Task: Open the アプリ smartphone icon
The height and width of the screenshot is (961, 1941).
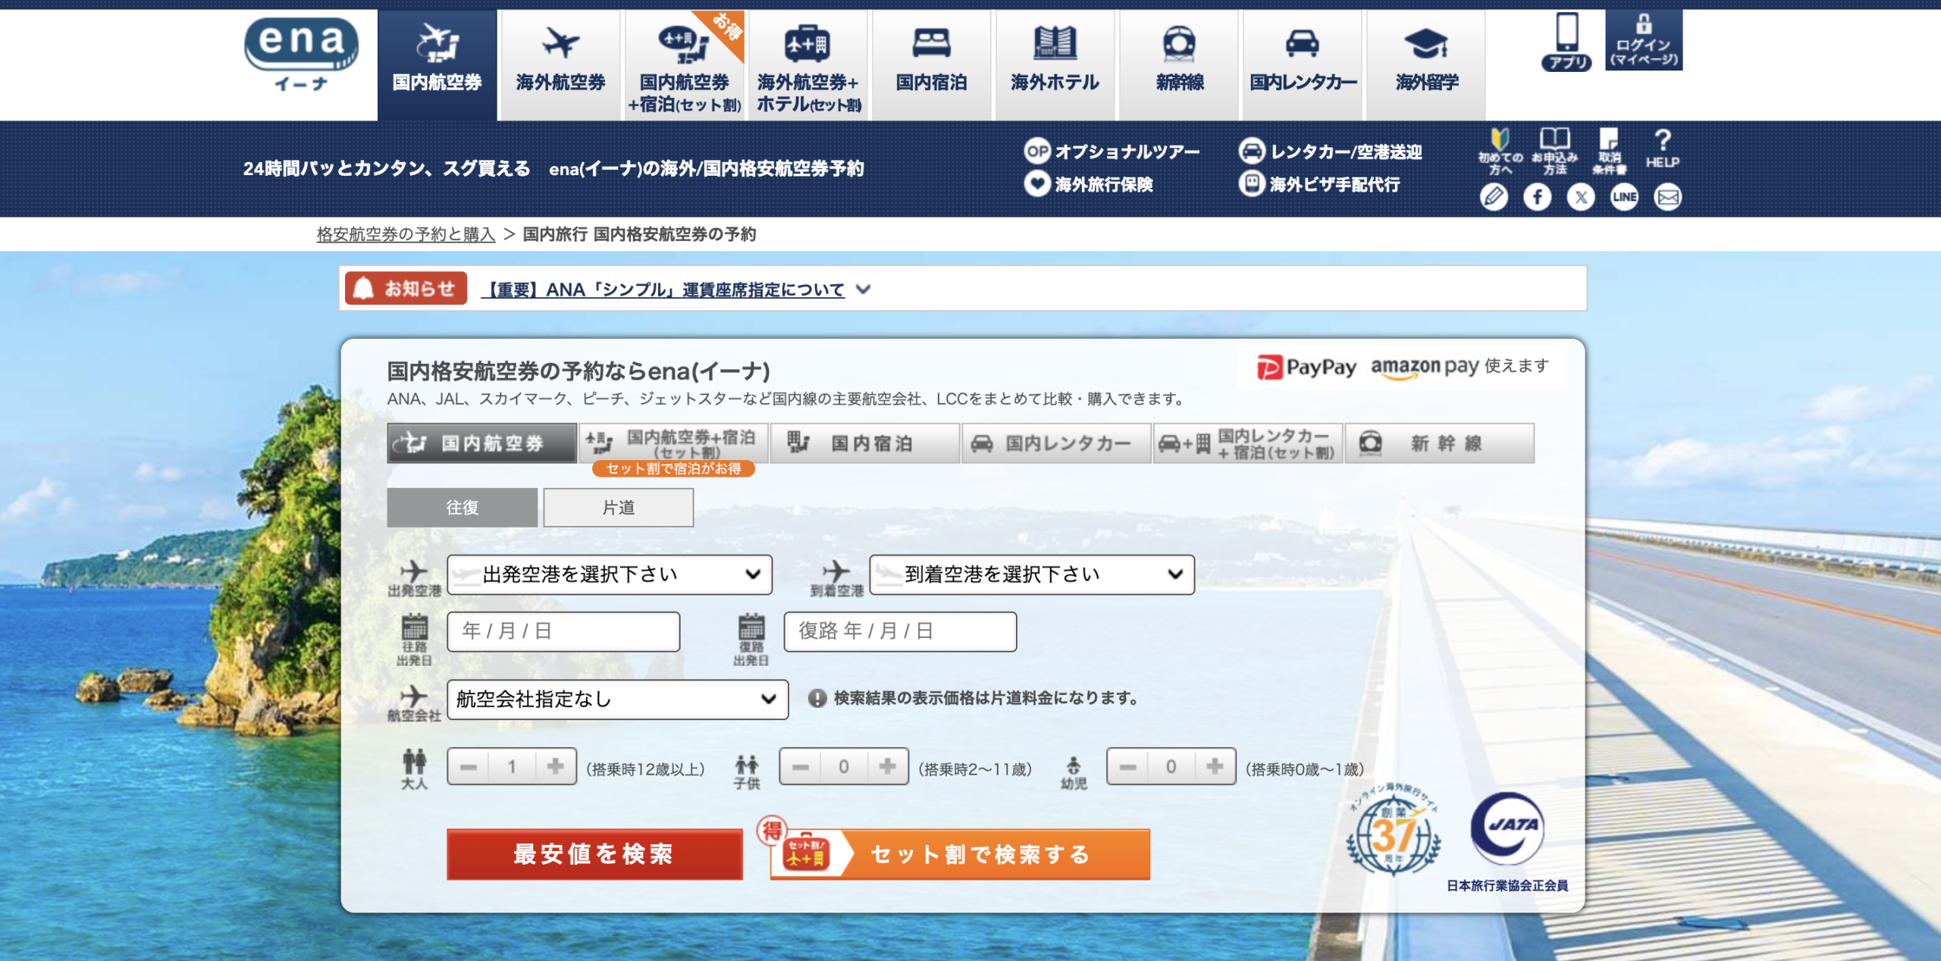Action: click(x=1566, y=41)
